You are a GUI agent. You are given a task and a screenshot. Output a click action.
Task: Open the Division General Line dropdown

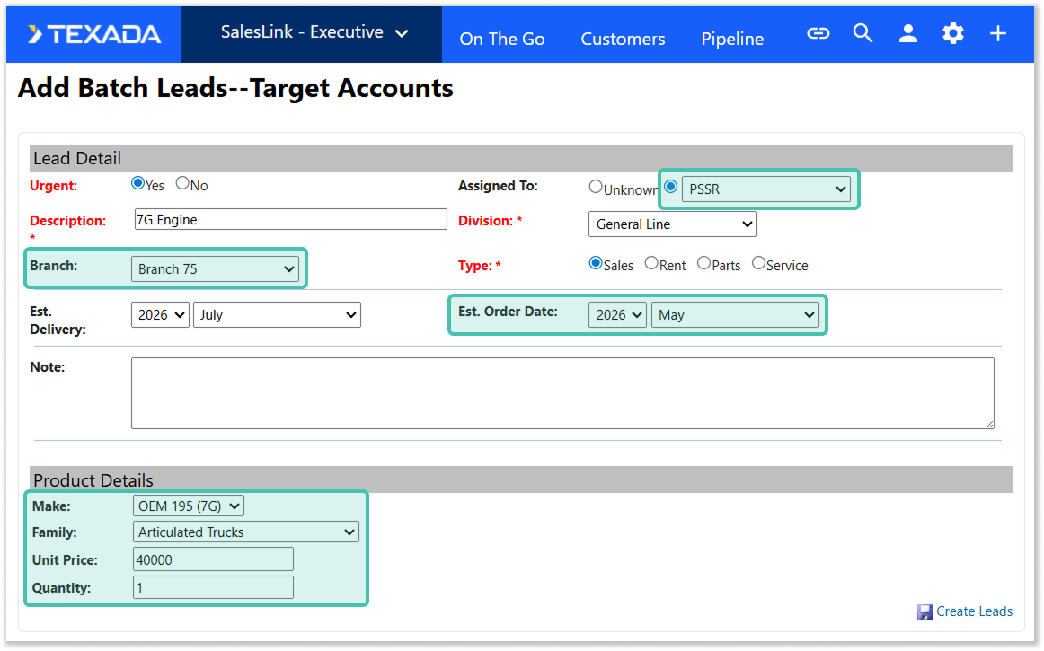[672, 224]
